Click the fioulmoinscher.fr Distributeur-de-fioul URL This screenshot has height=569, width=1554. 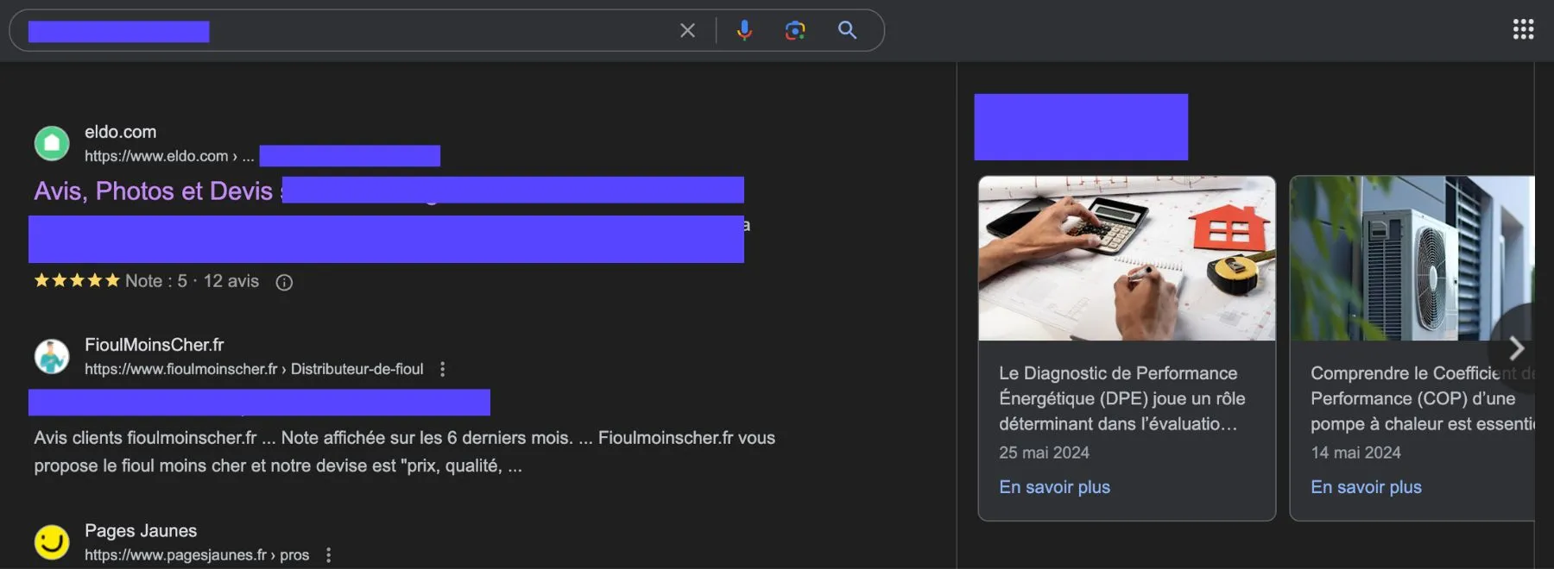(x=254, y=369)
